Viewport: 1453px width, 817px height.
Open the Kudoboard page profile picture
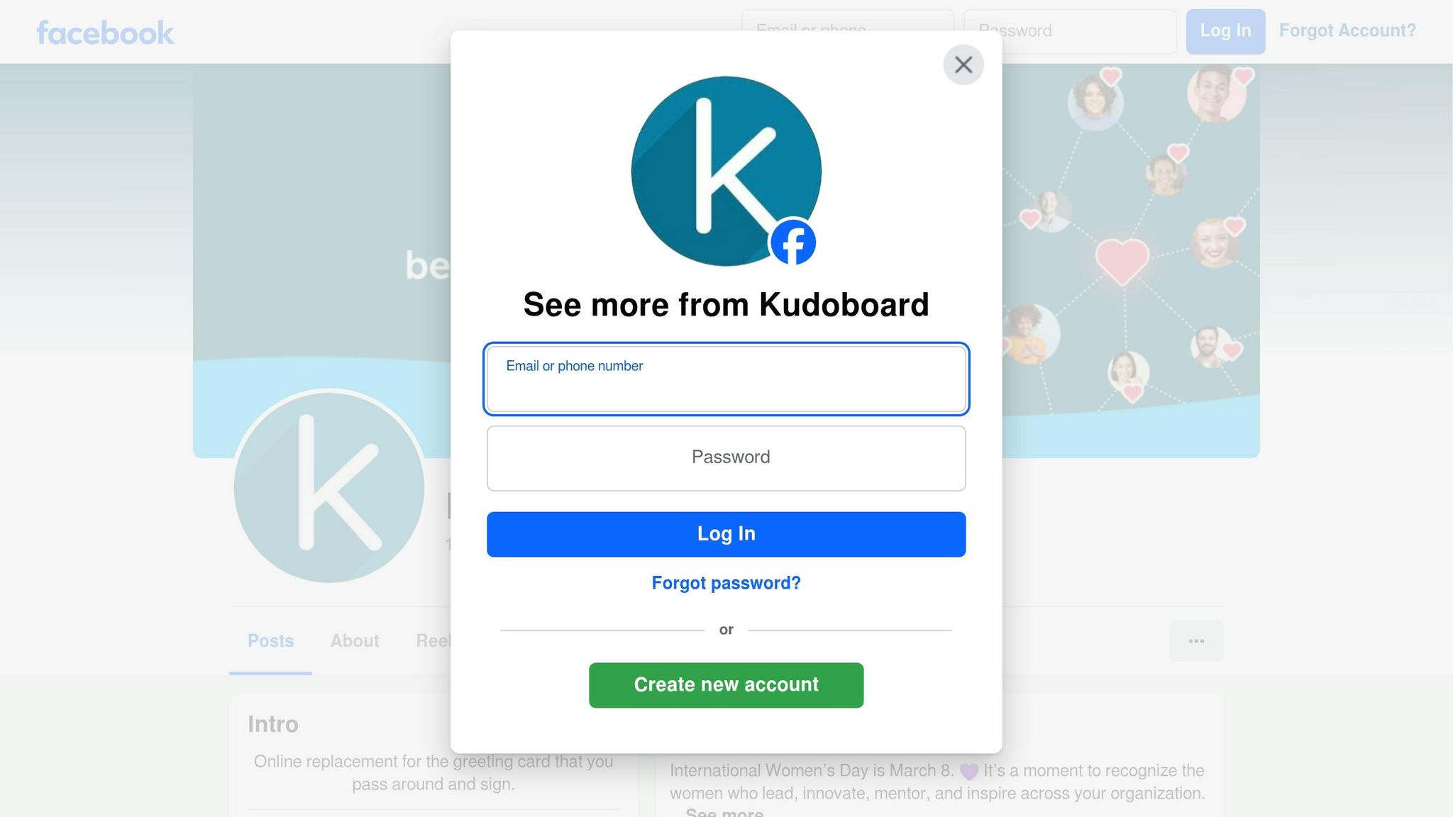[x=329, y=487]
